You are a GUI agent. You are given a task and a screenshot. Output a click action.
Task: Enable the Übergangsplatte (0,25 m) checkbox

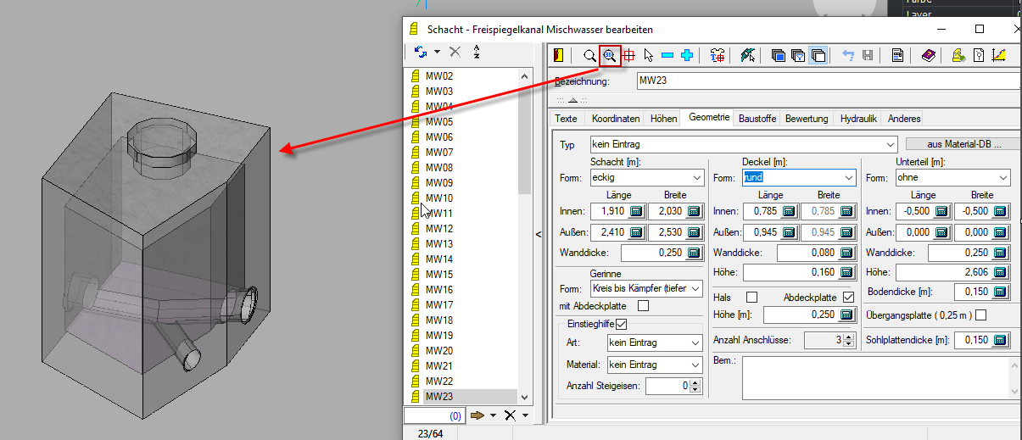click(x=981, y=315)
